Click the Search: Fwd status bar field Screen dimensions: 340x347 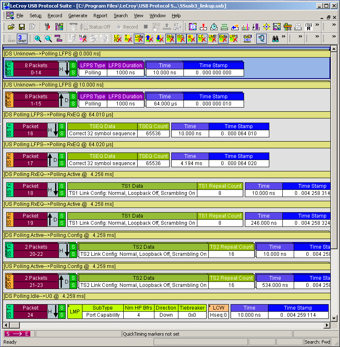coord(317,342)
